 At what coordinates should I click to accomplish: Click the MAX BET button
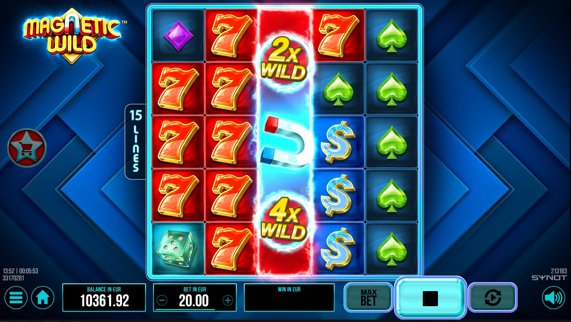pyautogui.click(x=368, y=297)
